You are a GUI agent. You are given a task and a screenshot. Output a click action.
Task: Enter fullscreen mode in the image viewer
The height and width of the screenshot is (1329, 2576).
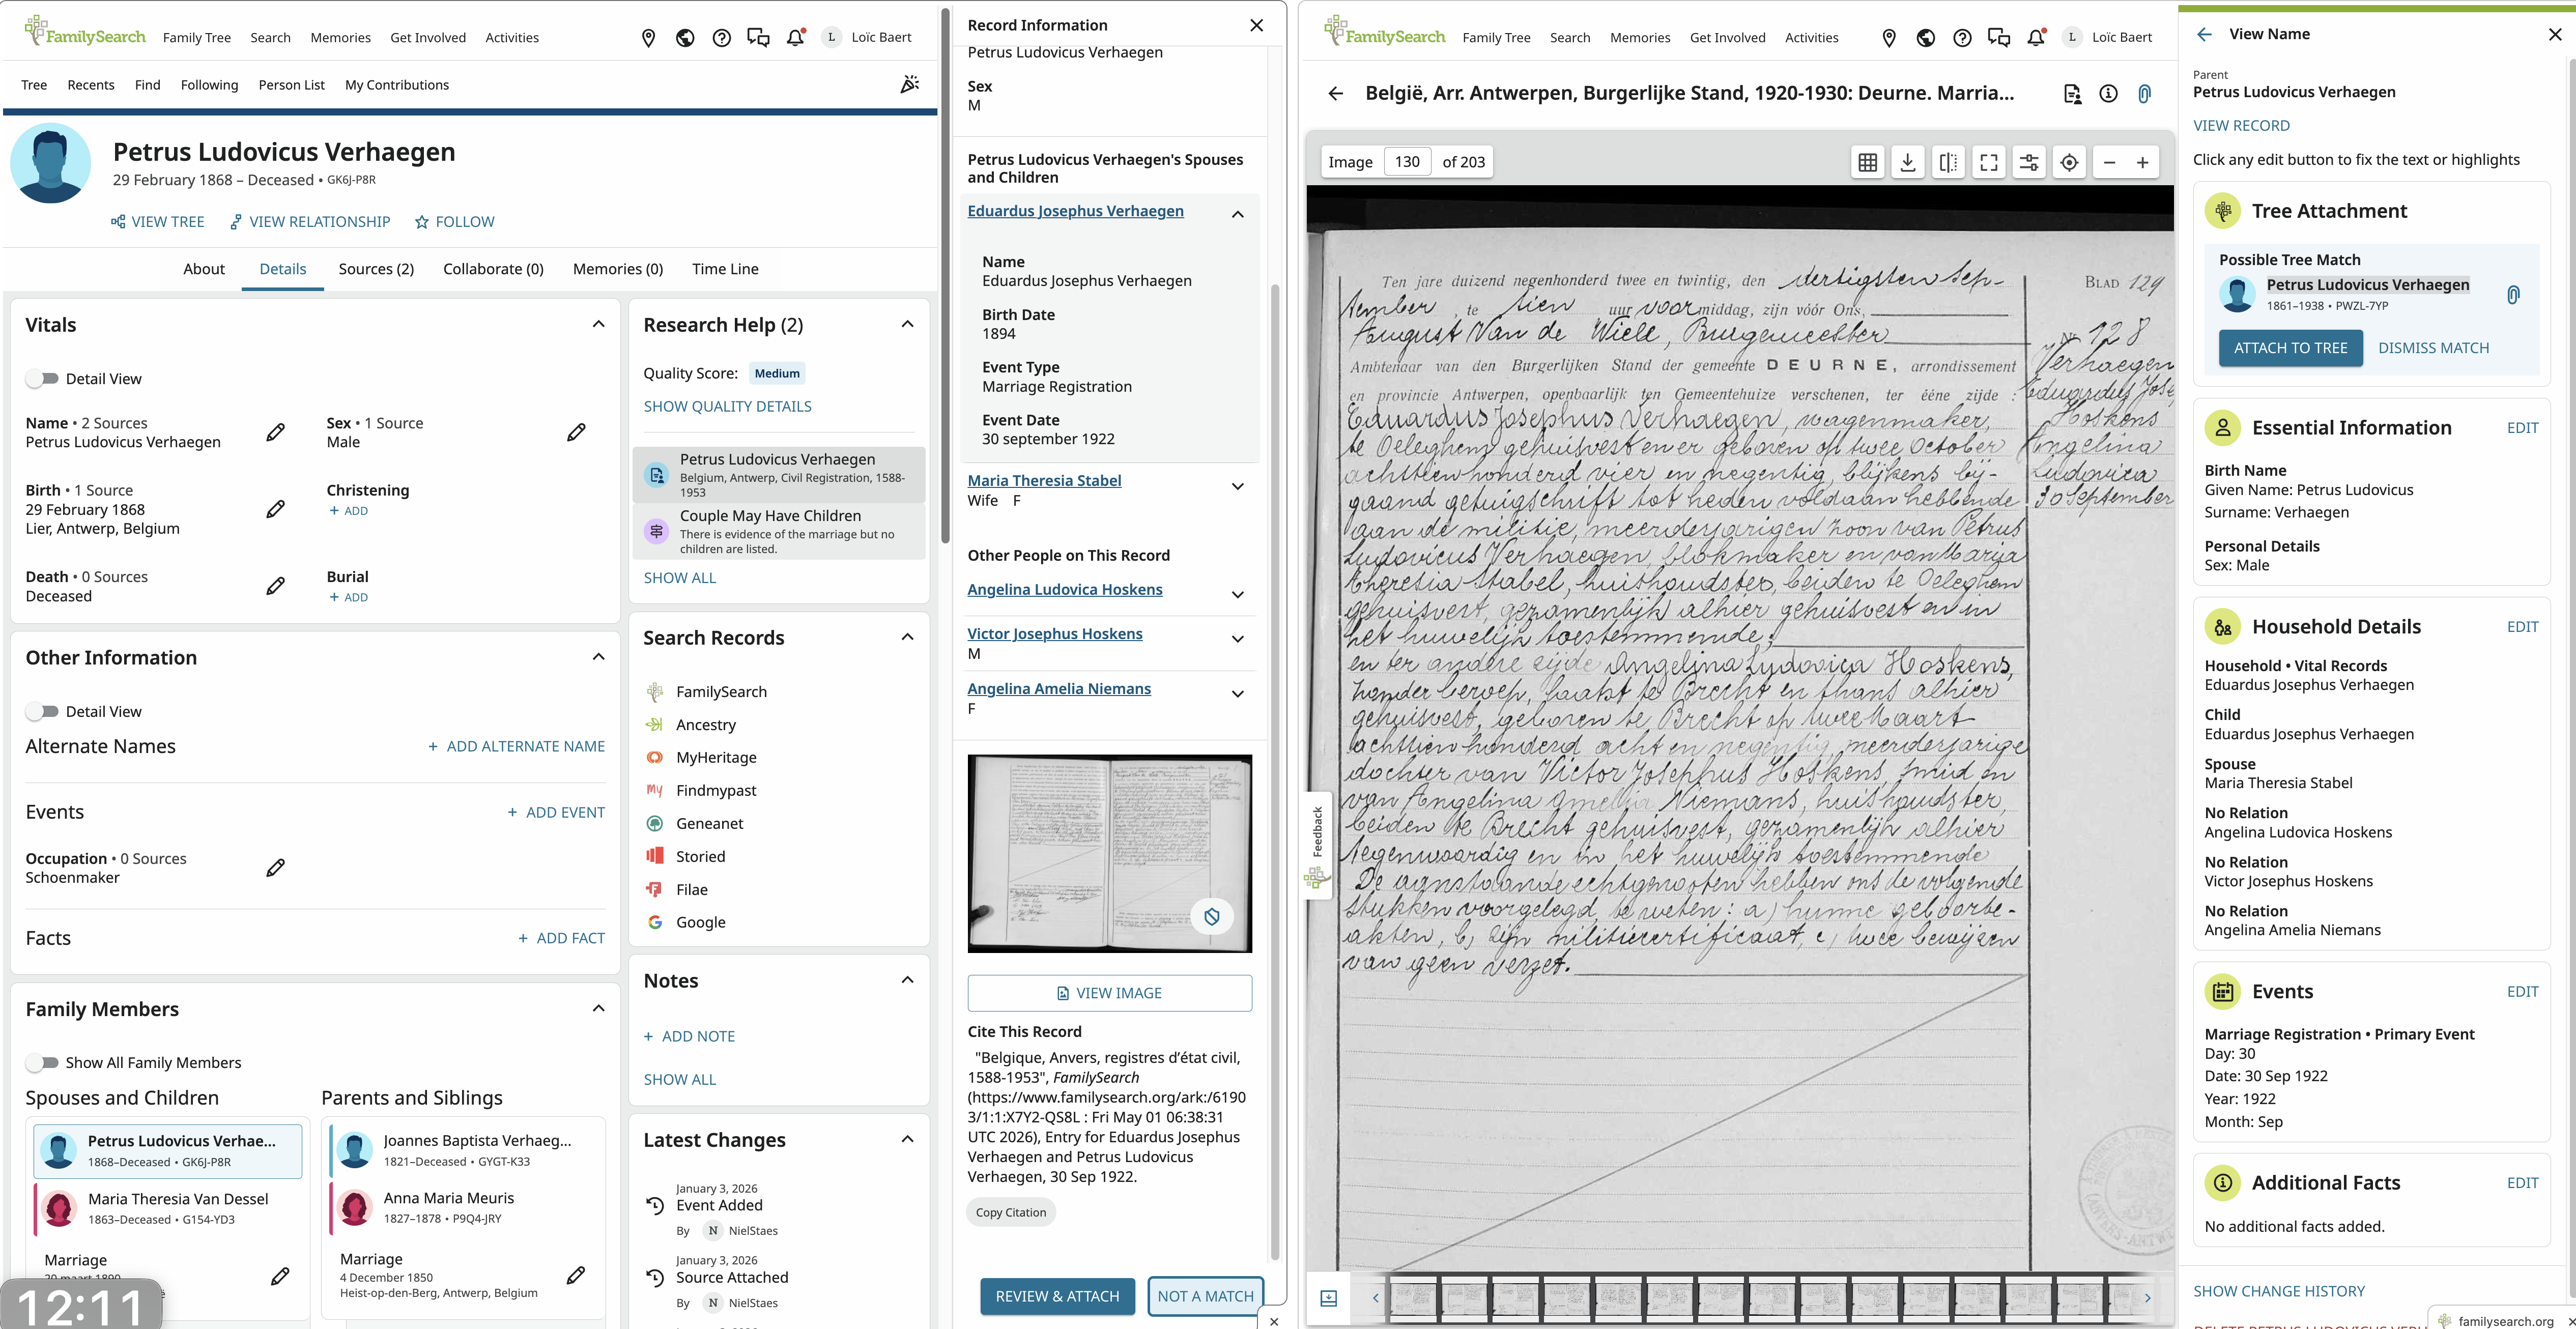click(1989, 162)
